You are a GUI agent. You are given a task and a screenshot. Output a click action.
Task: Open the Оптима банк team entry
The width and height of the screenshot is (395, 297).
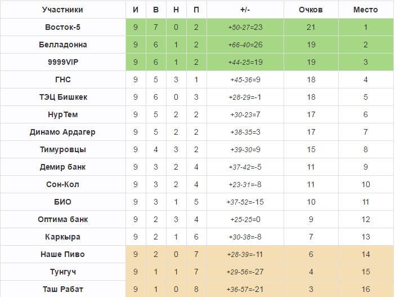coord(62,219)
